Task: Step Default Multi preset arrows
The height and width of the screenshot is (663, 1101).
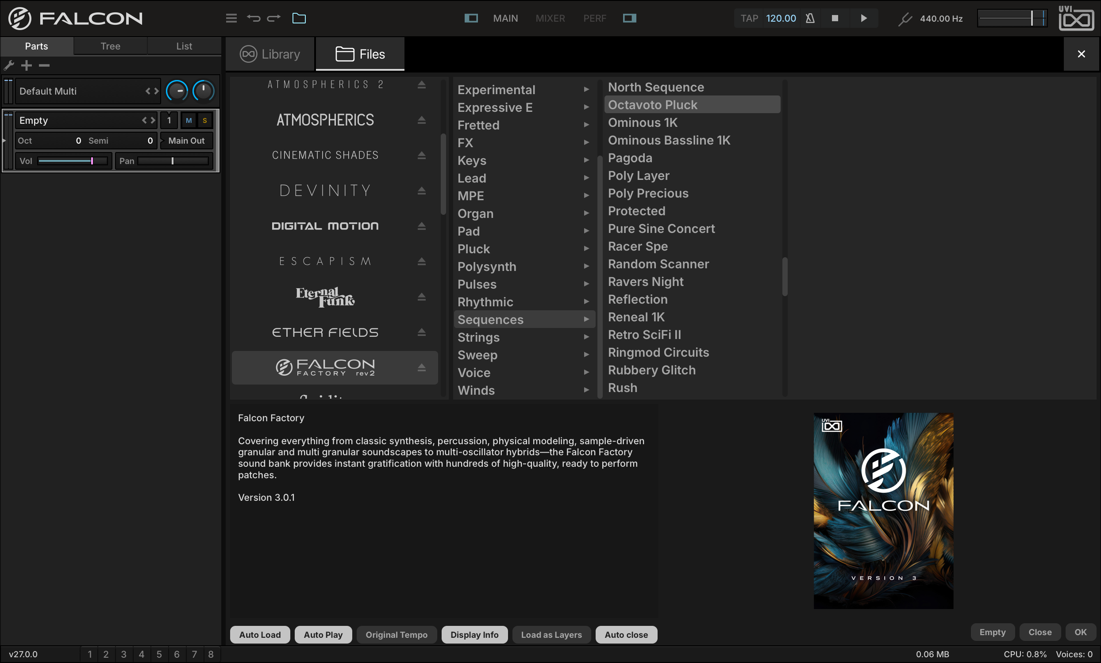Action: [152, 91]
